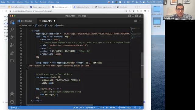Image resolution: width=195 pixels, height=110 pixels.
Task: Click the editor vertical scrollbar thumb
Action: click(142, 65)
